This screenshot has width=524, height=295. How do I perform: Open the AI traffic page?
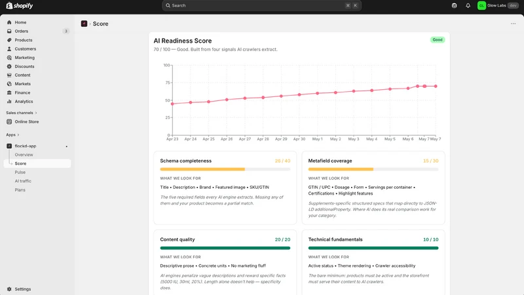tap(23, 181)
